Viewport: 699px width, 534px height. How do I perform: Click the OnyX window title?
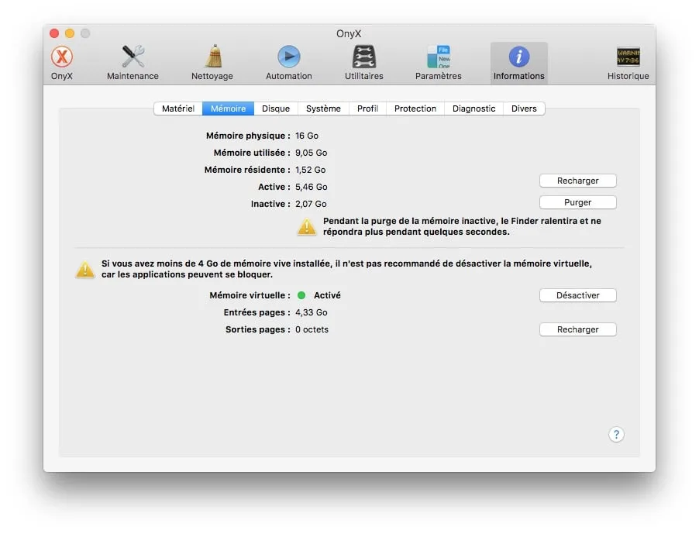coord(349,33)
